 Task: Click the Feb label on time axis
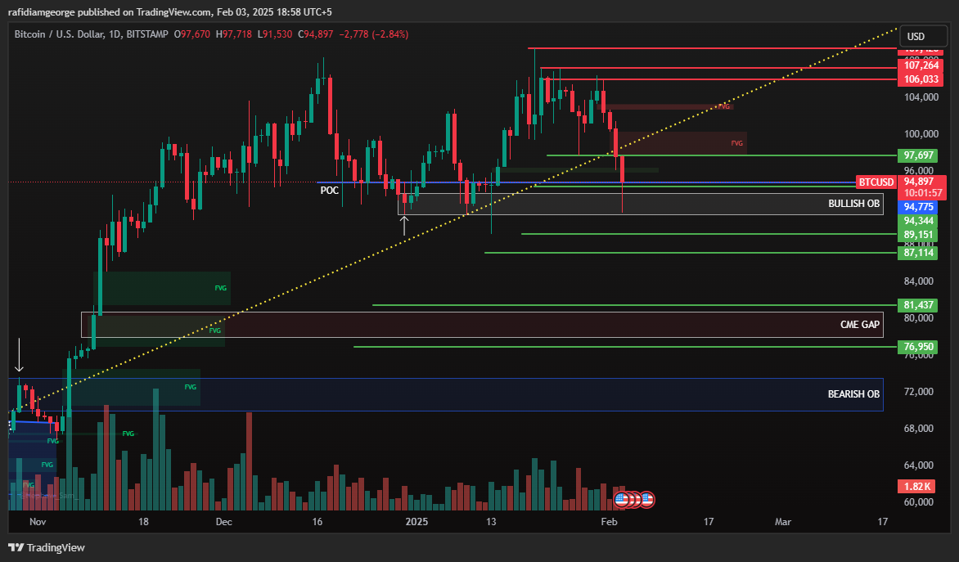coord(609,522)
